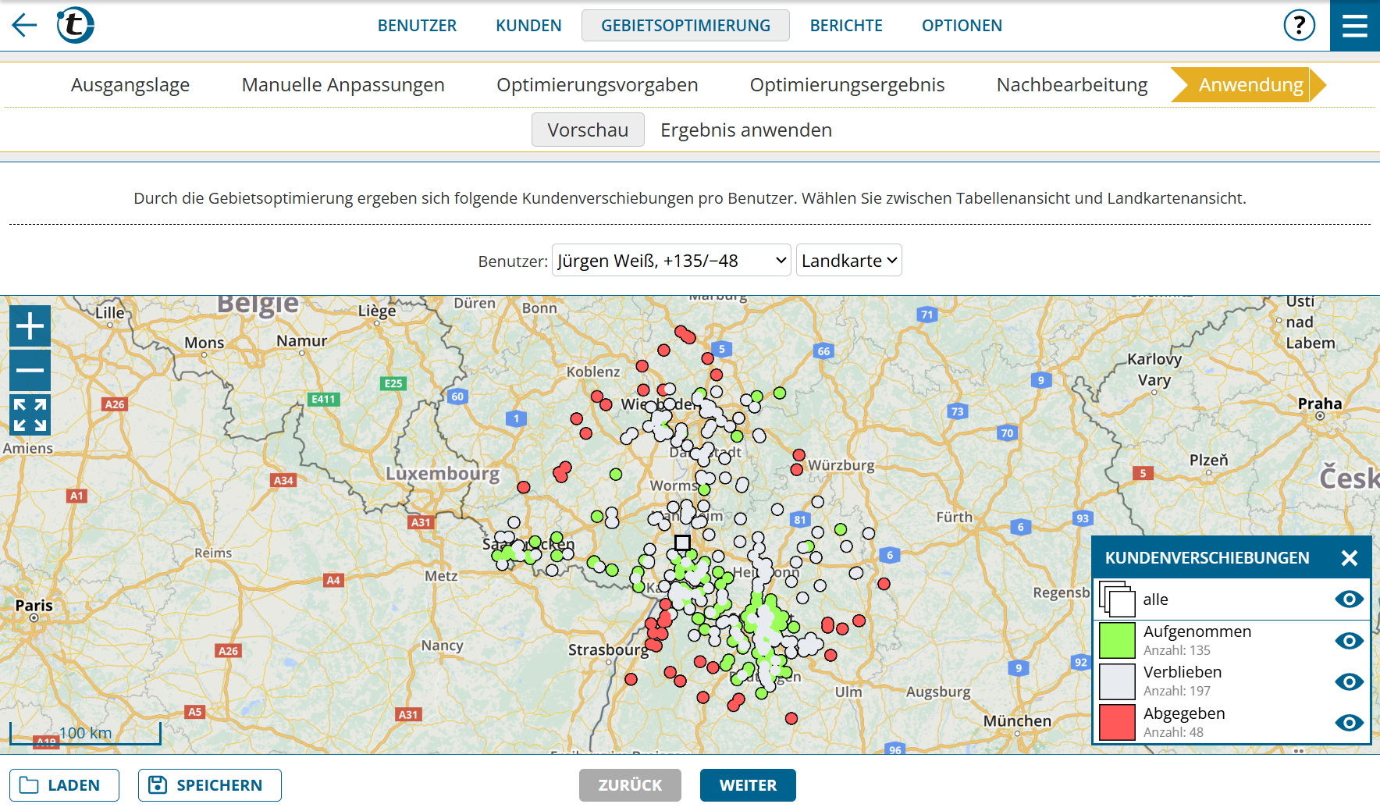The image size is (1380, 811).
Task: Zoom in on the map
Action: pos(30,325)
